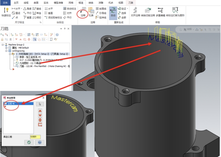The width and height of the screenshot is (221, 157).
Task: Select 几何图形 - (1) 个串连 tree row
Action: [x=28, y=63]
